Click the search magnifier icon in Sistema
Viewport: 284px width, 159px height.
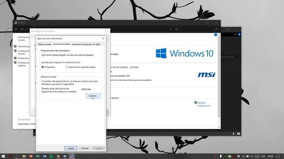pos(216,29)
